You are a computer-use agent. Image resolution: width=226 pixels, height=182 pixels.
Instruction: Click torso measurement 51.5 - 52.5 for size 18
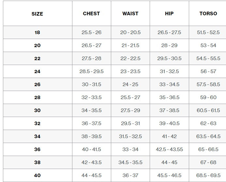click(x=208, y=32)
